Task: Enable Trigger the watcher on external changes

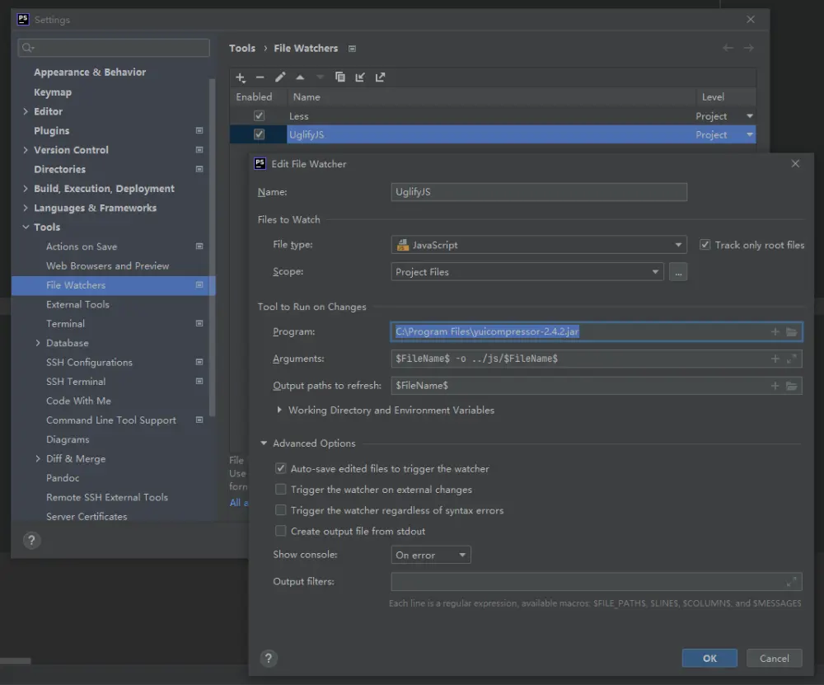Action: pyautogui.click(x=281, y=490)
